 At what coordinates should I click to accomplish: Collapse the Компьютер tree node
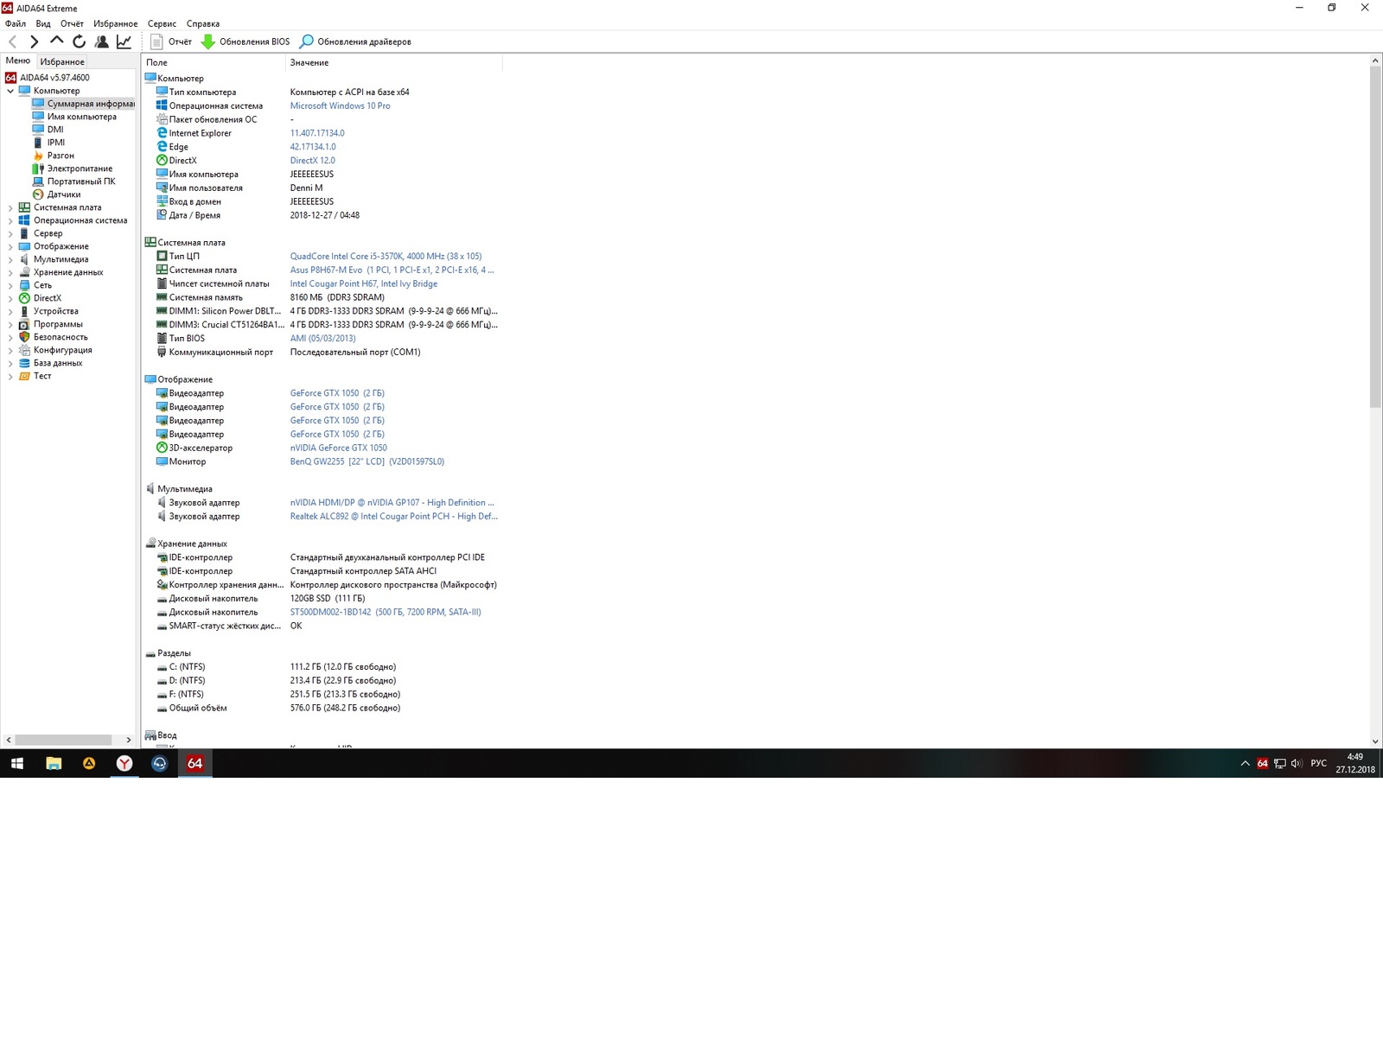(x=10, y=91)
